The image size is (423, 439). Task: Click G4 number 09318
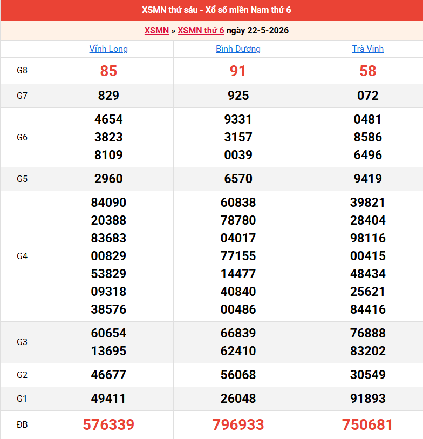(x=108, y=292)
